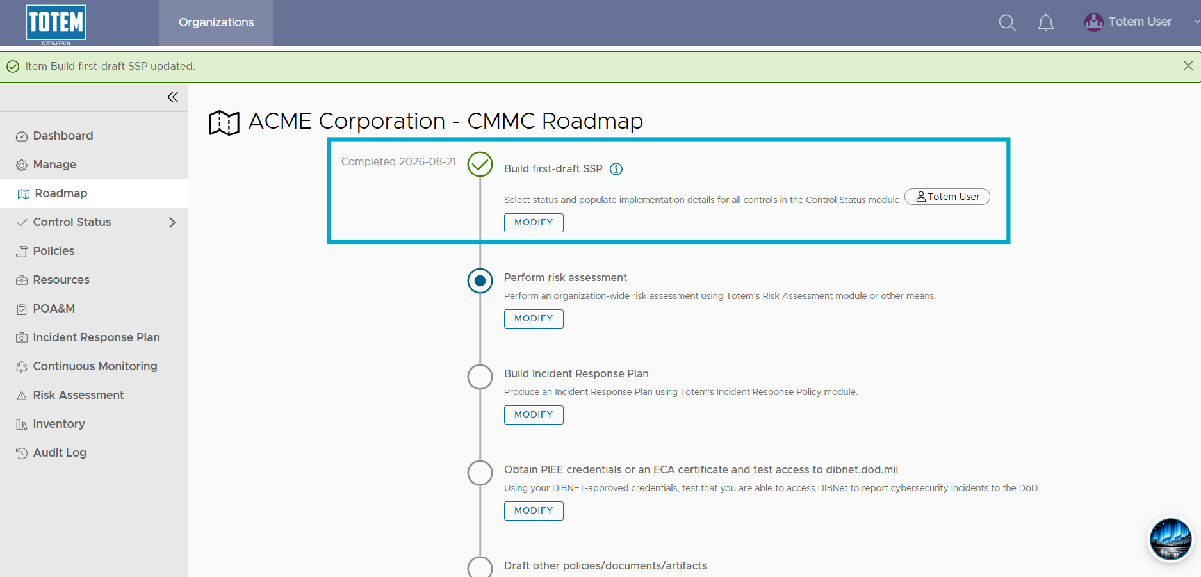This screenshot has width=1201, height=577.
Task: Click the Audit Log history icon
Action: [x=22, y=453]
